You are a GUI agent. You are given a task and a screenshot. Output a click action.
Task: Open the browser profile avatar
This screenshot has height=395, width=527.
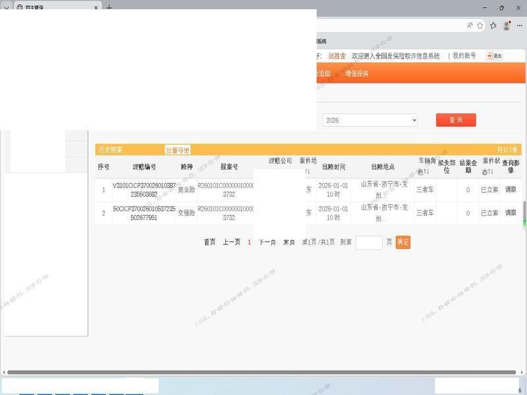coord(507,26)
